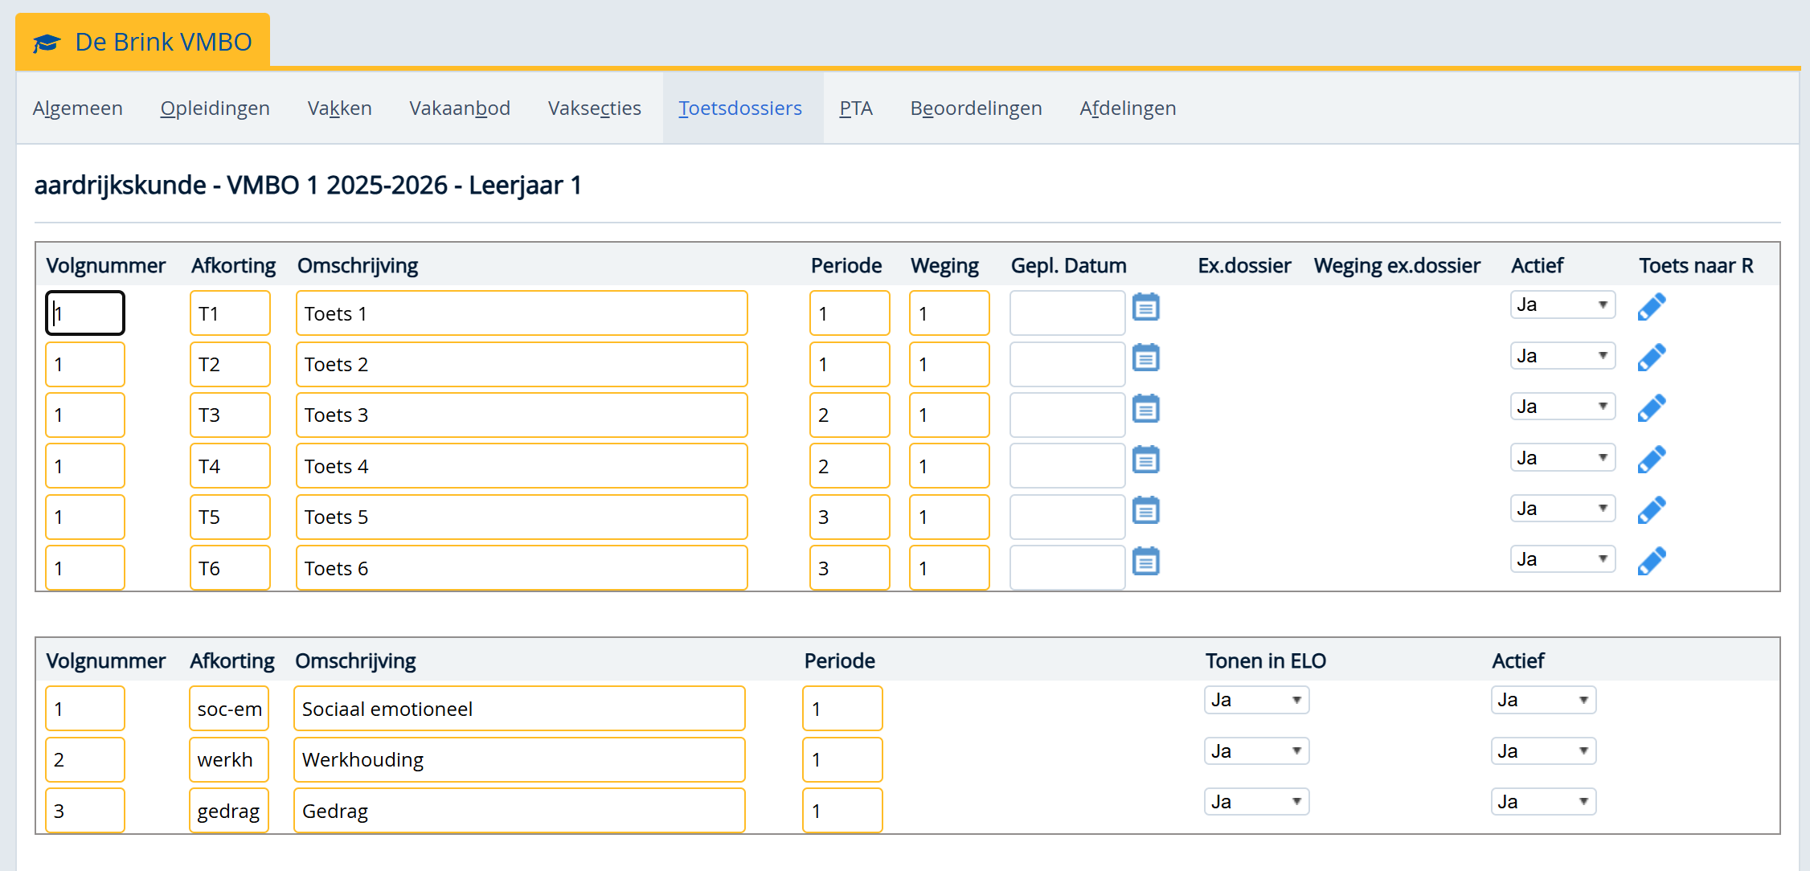Expand Tonen in ELO dropdown for Sociaal emotioneel
This screenshot has height=871, width=1810.
click(1255, 700)
